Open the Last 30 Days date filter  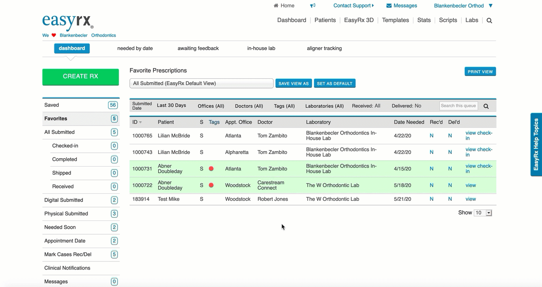[171, 106]
